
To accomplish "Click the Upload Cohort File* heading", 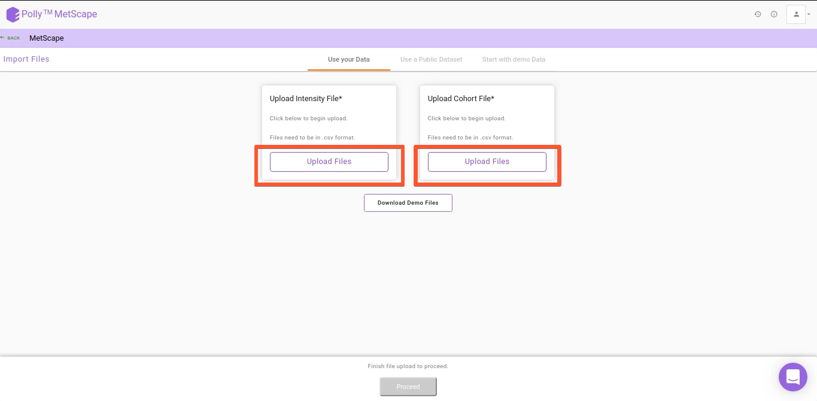I will click(461, 99).
